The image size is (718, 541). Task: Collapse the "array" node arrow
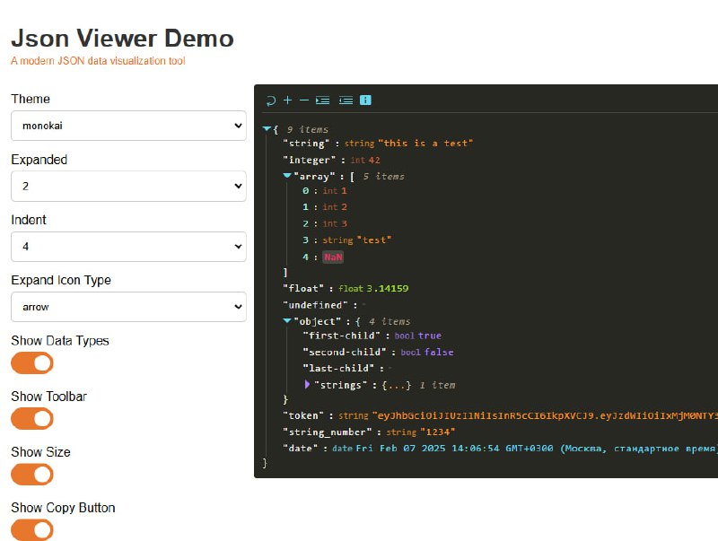(x=287, y=175)
